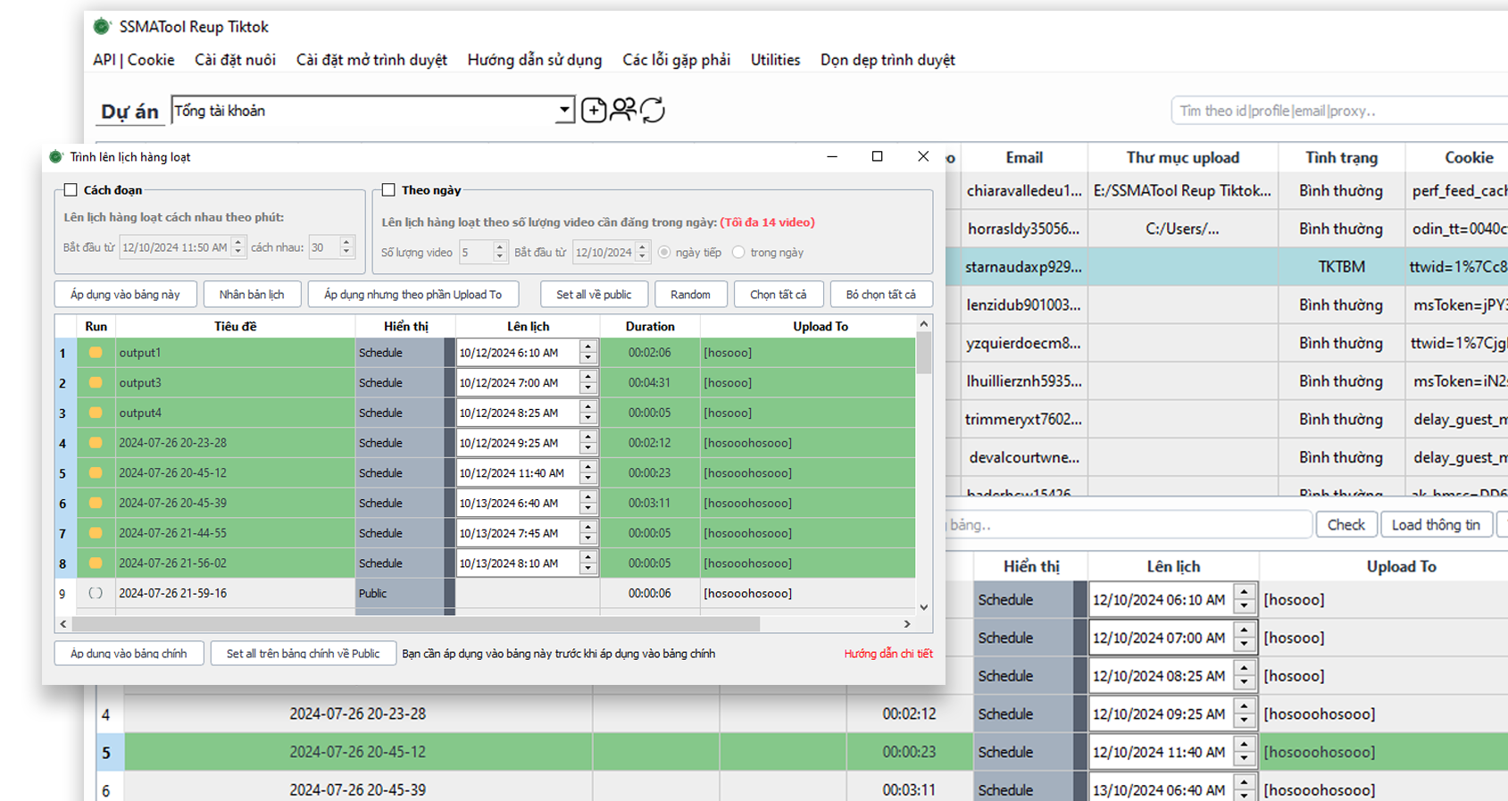Viewport: 1508px width, 801px height.
Task: Open the Các lỗi gặp phải menu
Action: (x=676, y=60)
